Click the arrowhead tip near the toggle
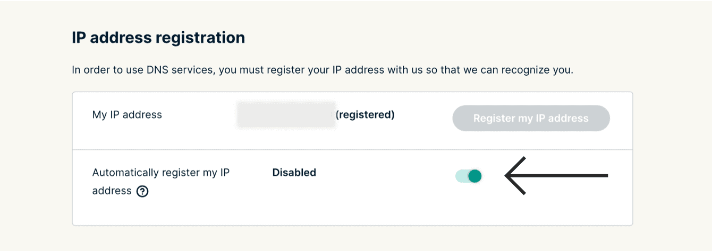 (507, 176)
